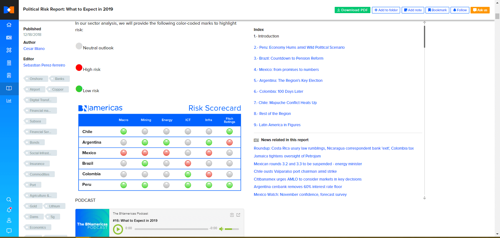
Task: Open the Data chart icon in the sidebar
Action: click(x=9, y=101)
